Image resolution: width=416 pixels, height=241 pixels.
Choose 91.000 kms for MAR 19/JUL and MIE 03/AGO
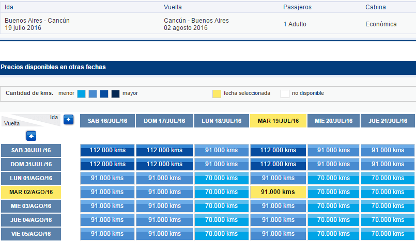[278, 206]
